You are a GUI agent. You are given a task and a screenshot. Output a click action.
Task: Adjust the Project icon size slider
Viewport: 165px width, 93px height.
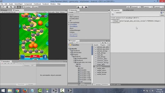pos(105,84)
